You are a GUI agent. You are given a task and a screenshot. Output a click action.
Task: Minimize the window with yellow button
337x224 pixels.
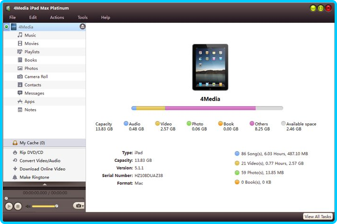coord(313,9)
